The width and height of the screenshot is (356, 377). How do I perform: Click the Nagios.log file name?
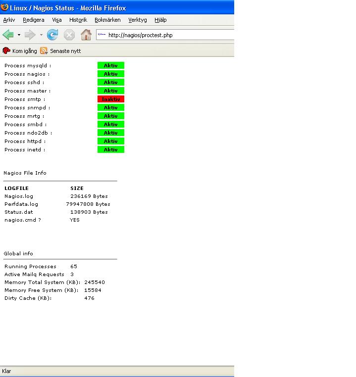point(19,196)
